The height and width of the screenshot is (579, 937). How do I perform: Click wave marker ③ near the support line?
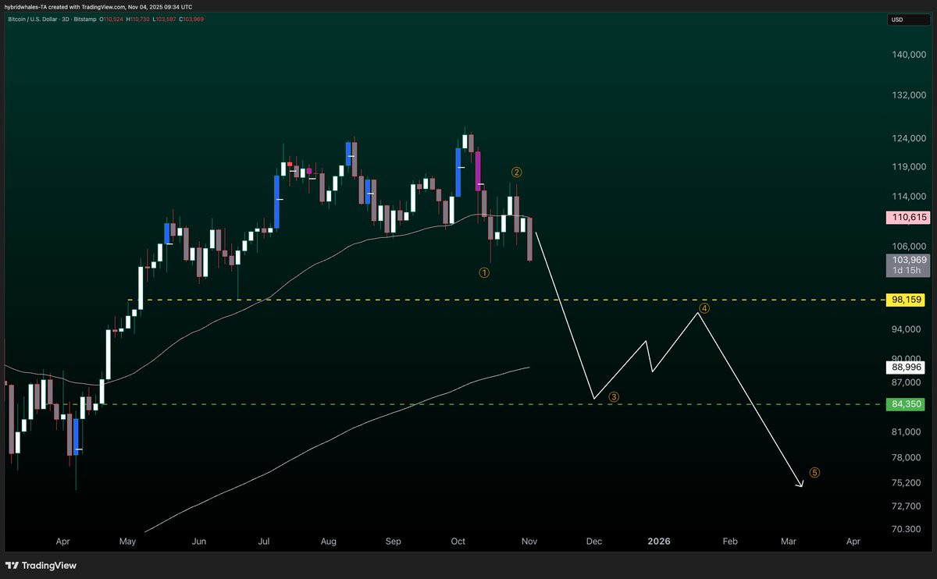pyautogui.click(x=614, y=397)
